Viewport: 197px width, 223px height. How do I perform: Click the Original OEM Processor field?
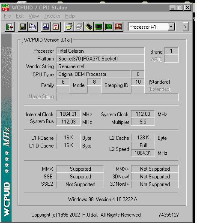click(x=94, y=74)
